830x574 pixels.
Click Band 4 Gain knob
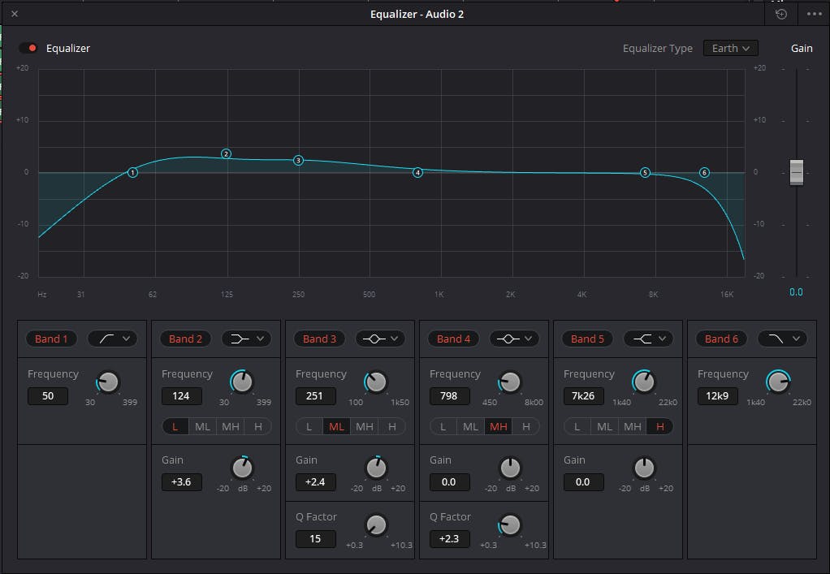pos(510,468)
